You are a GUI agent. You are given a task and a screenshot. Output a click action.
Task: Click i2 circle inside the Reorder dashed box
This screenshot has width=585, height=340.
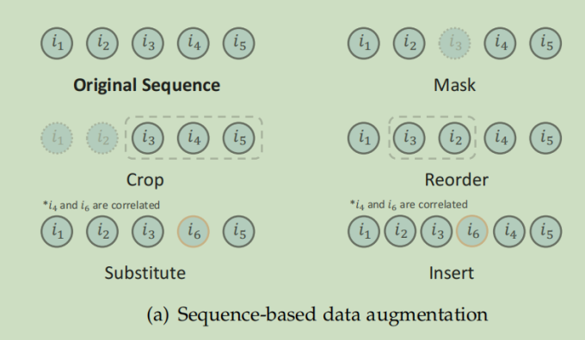pyautogui.click(x=454, y=138)
